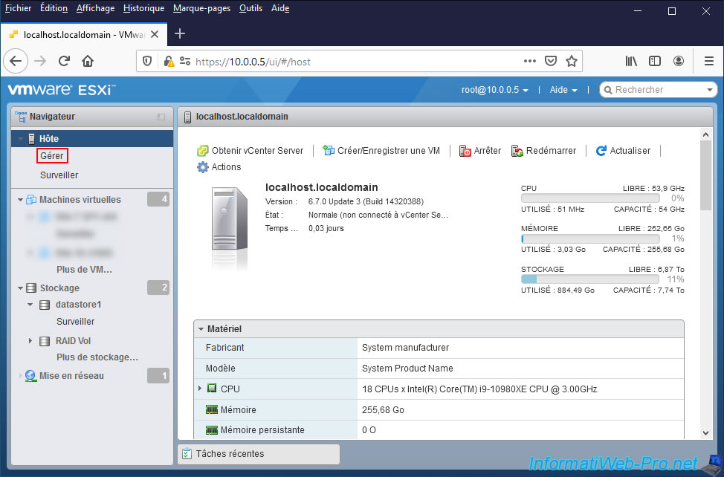Screen dimensions: 724x477
Task: Select Stockage in the navigator
Action: tap(59, 288)
